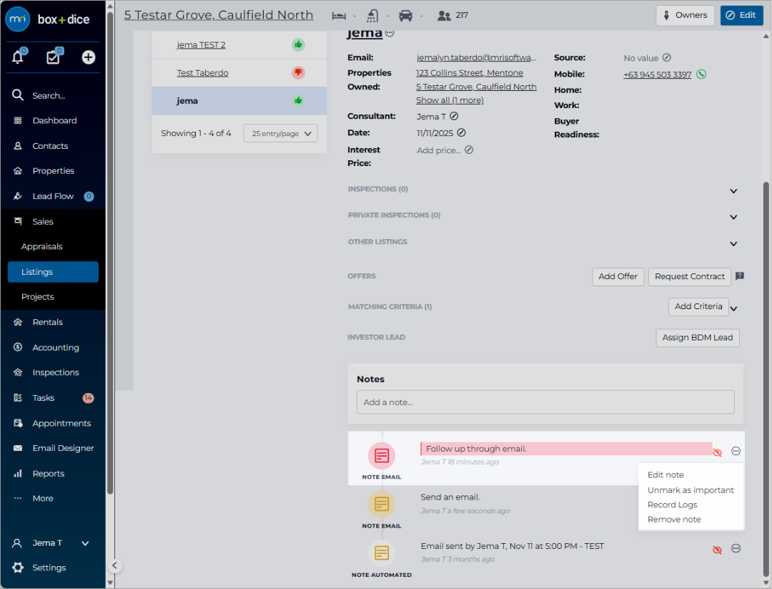Select Edit note from context menu

665,474
